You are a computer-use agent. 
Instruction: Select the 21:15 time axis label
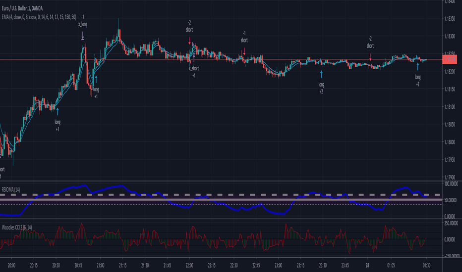coord(122,266)
